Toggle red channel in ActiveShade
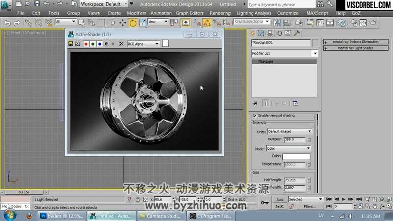Image resolution: width=393 pixels, height=221 pixels. (86, 44)
